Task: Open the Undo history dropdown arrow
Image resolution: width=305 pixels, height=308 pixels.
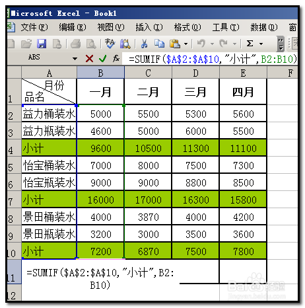Action: (x=212, y=44)
